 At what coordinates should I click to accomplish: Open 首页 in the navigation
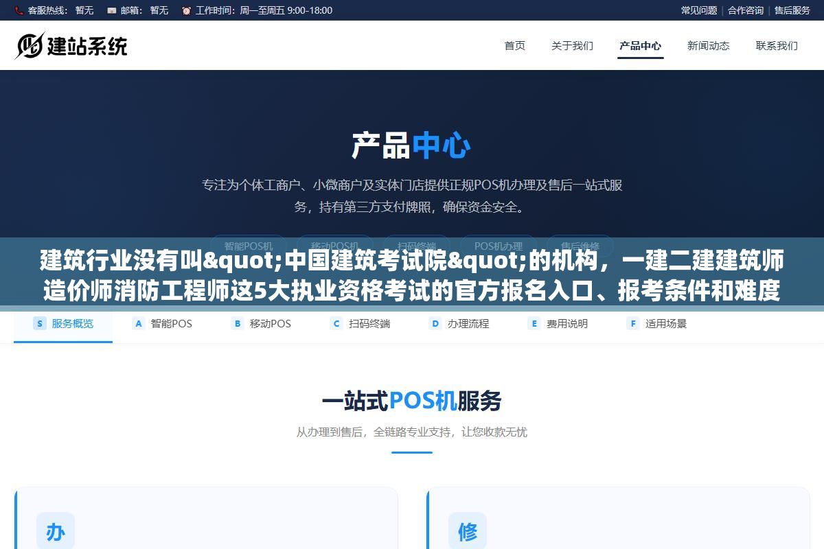click(515, 45)
